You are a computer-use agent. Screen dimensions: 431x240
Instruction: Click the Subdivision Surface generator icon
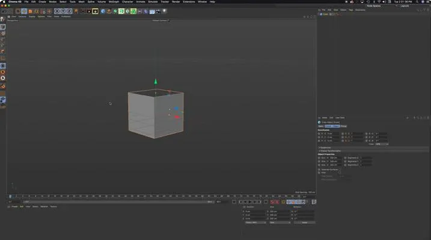click(x=115, y=11)
